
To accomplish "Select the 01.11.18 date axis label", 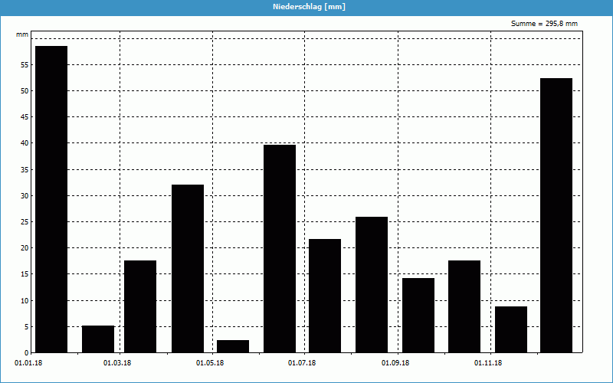I will pyautogui.click(x=488, y=363).
